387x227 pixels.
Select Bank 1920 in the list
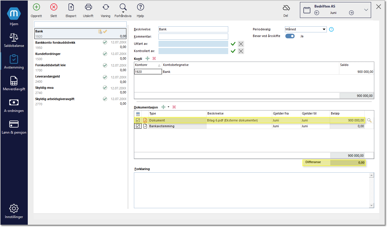(x=80, y=34)
